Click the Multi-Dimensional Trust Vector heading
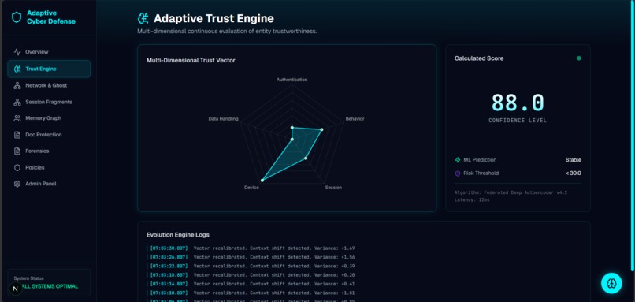635x302 pixels. pos(191,61)
